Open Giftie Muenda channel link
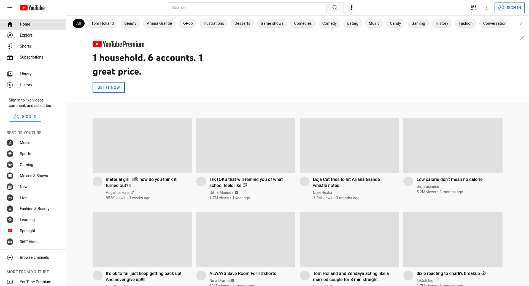This screenshot has width=529, height=286. tap(221, 193)
